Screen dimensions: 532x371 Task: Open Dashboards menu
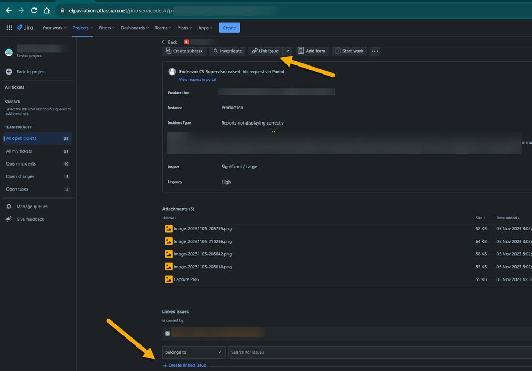tap(135, 28)
